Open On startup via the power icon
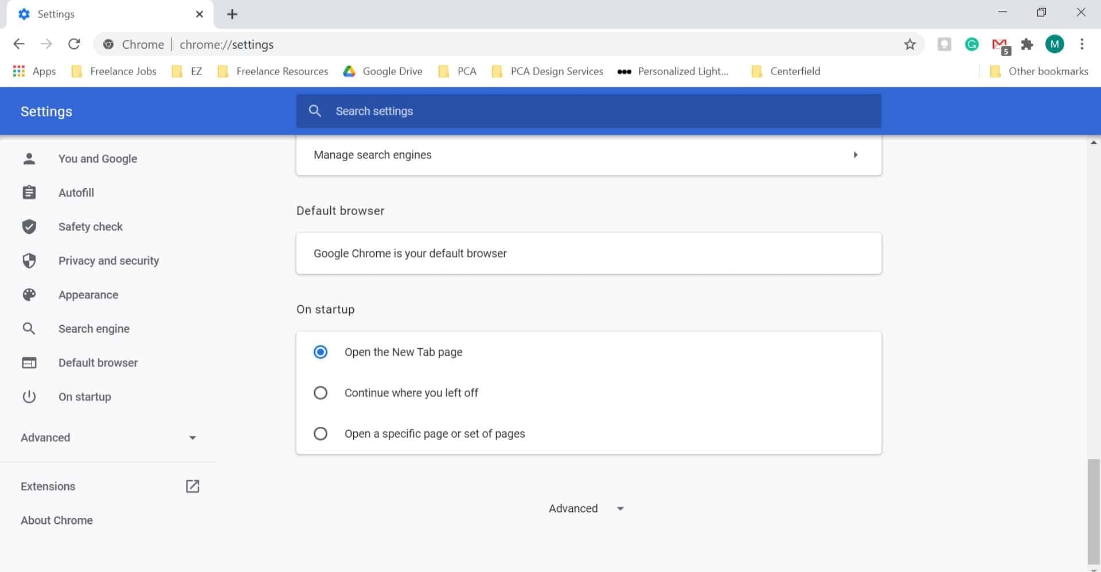 (x=29, y=396)
